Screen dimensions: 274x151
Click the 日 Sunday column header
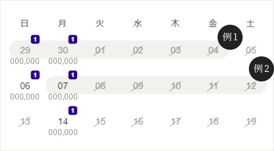pos(25,23)
